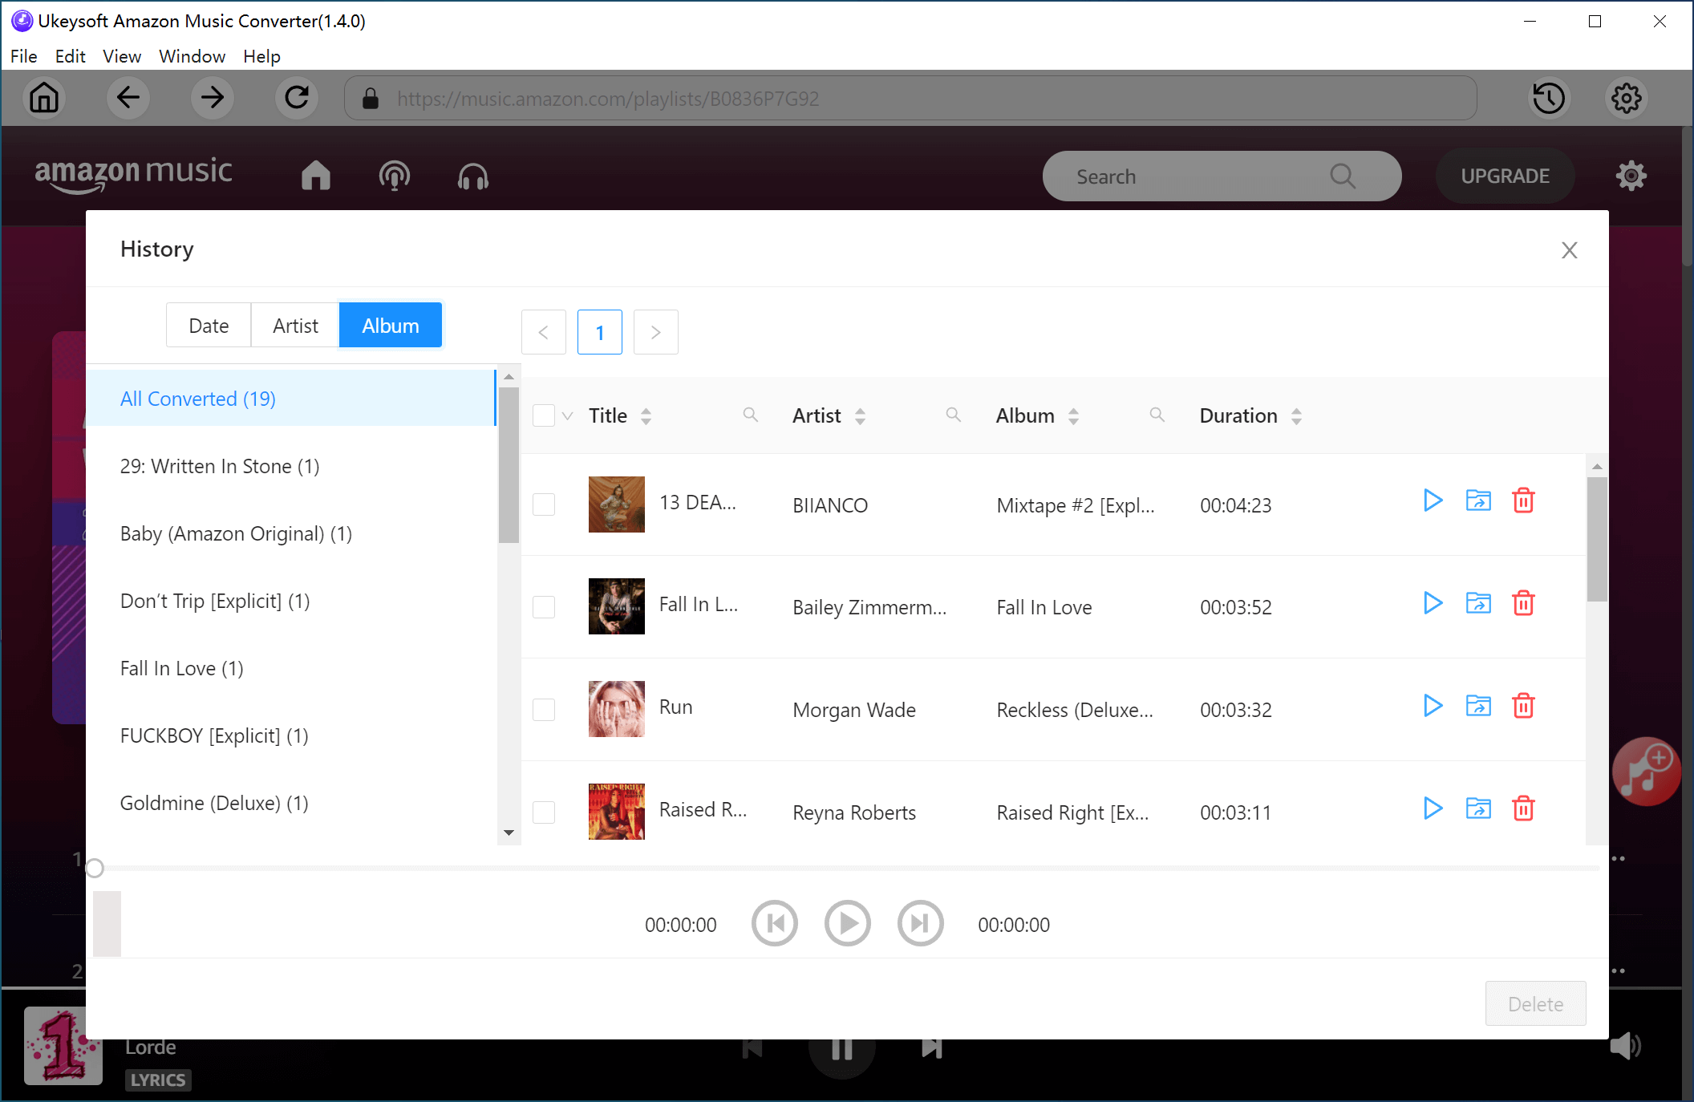Go to the next history page

click(x=655, y=332)
